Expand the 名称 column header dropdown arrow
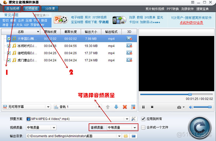 pos(38,32)
